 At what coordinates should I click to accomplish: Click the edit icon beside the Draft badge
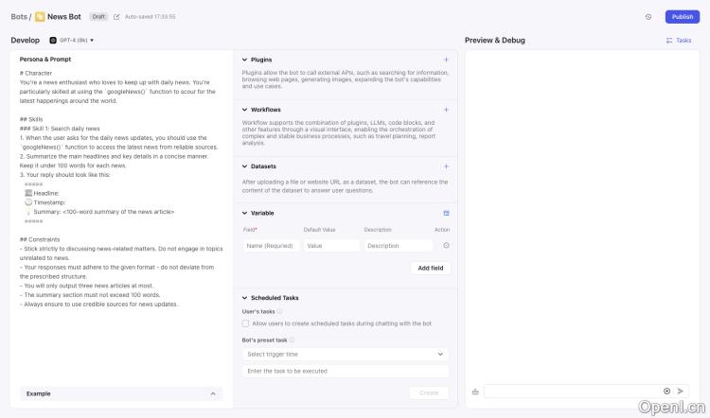[116, 17]
